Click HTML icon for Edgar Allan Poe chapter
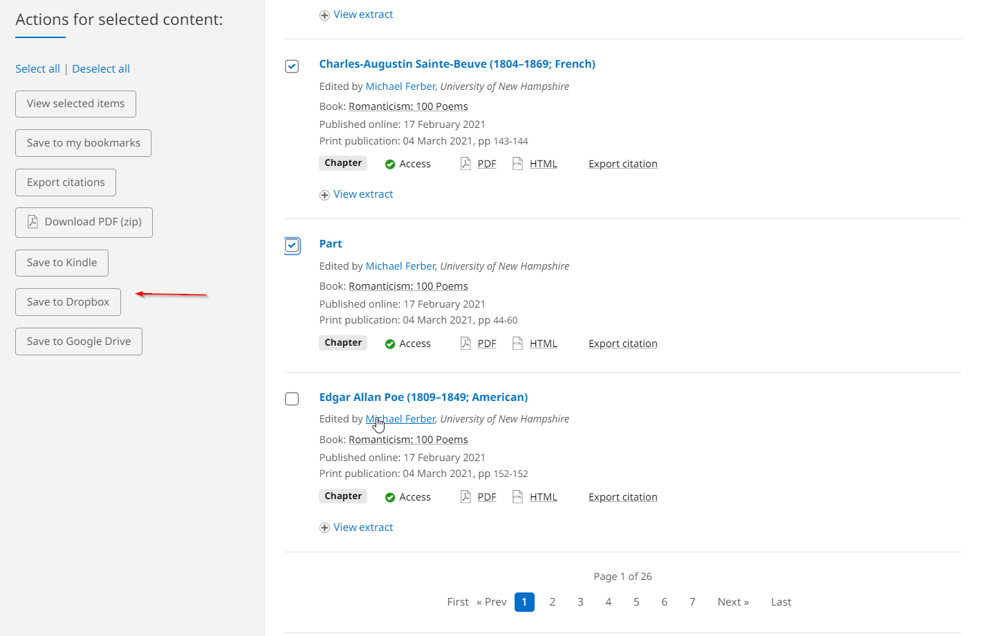The image size is (998, 636). (517, 497)
